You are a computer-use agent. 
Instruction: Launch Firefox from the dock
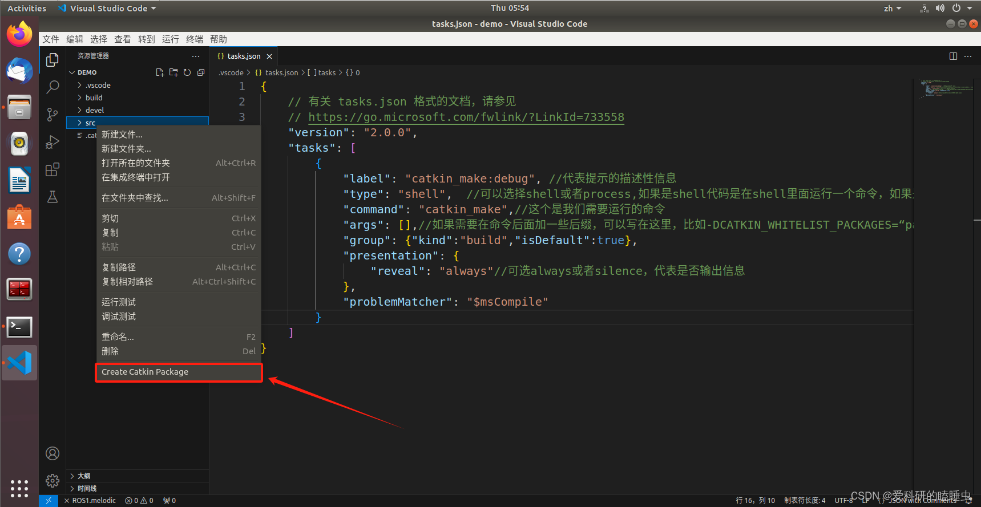click(x=19, y=34)
